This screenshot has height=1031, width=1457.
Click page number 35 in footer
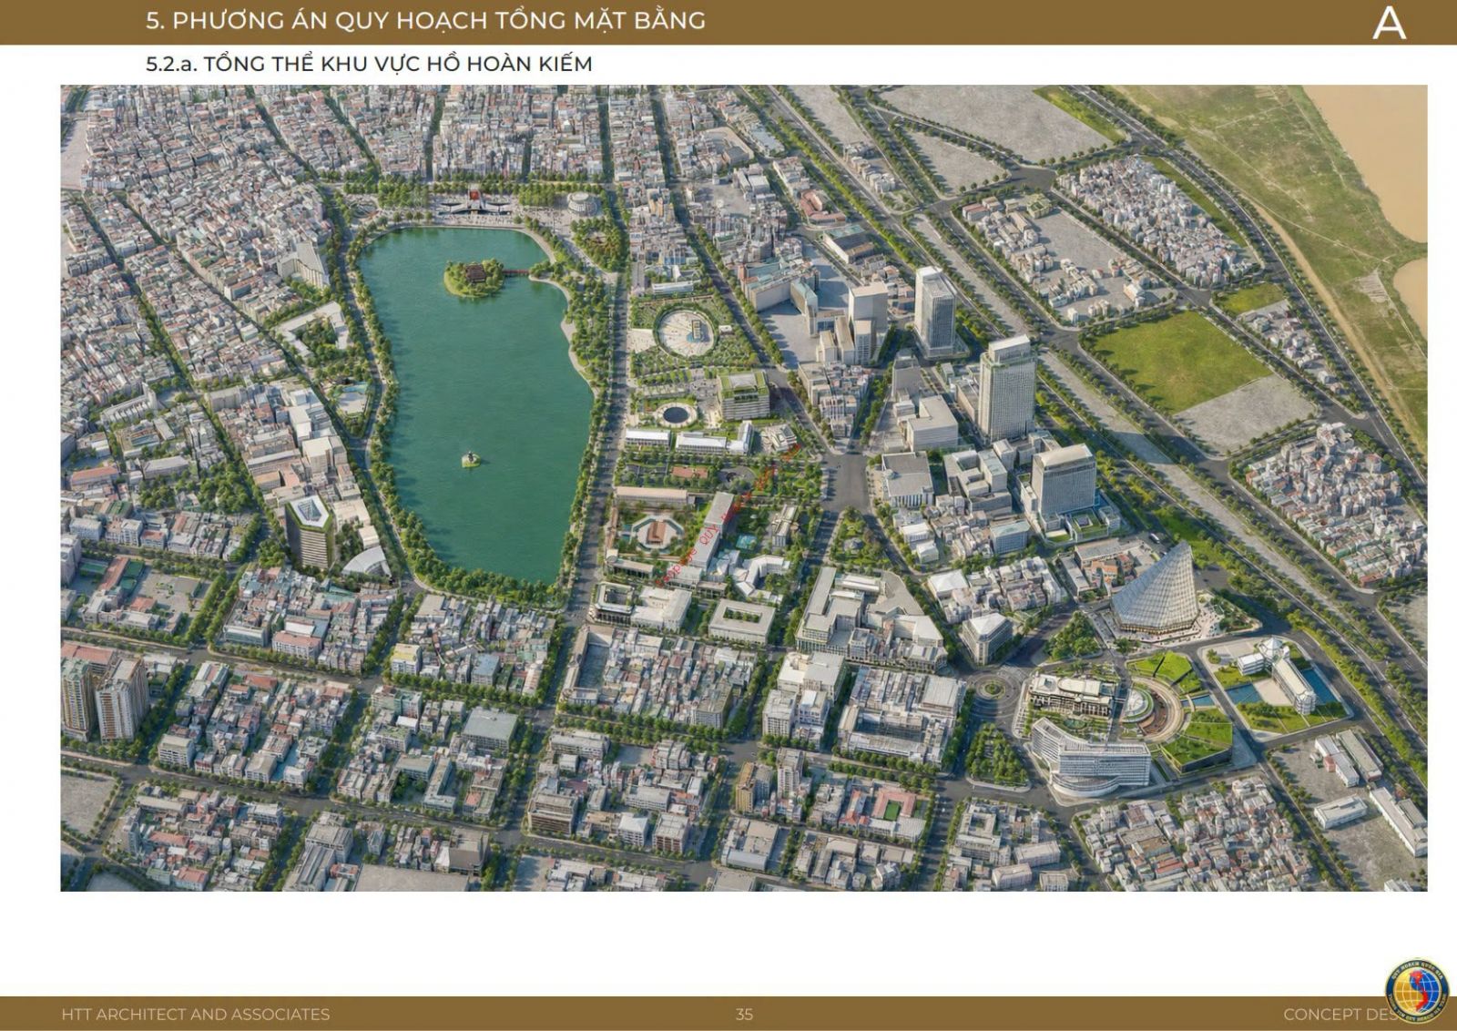click(x=744, y=1014)
